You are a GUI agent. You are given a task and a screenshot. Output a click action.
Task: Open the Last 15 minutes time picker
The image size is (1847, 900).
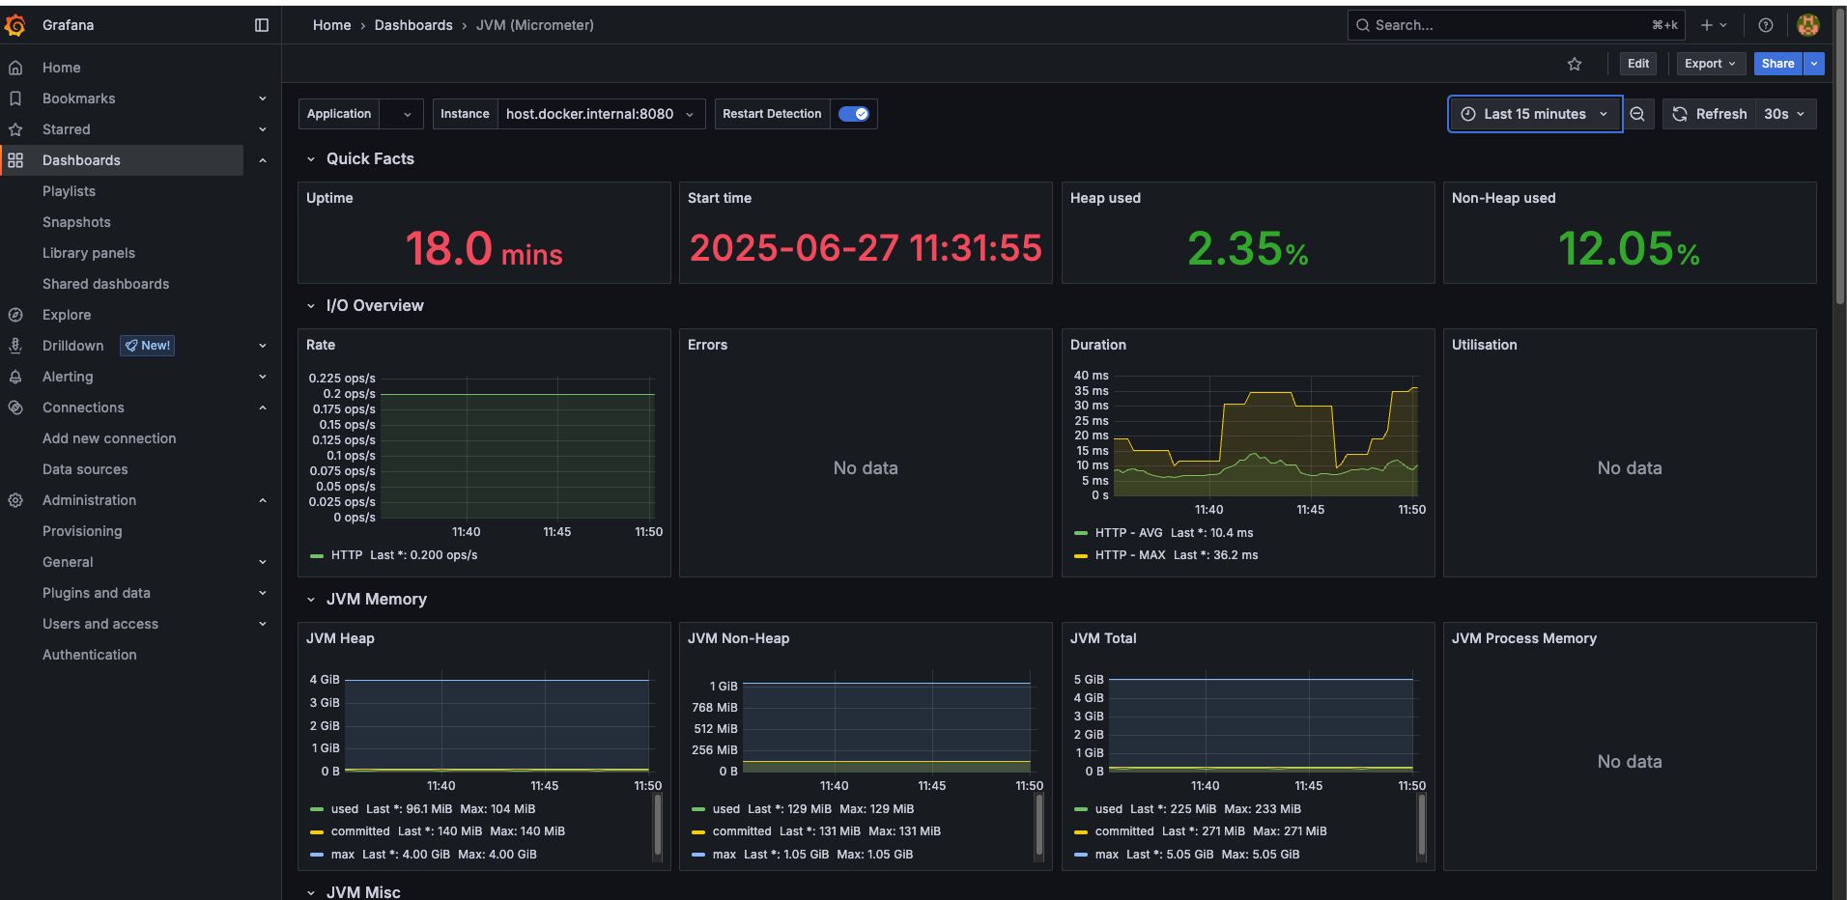click(1535, 114)
